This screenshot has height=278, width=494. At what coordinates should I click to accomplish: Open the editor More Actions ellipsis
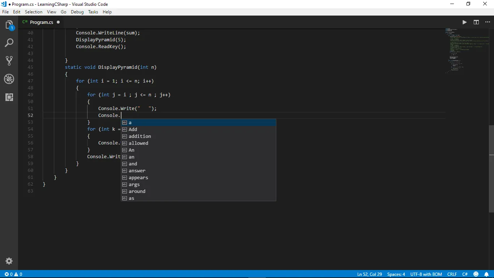click(x=487, y=22)
